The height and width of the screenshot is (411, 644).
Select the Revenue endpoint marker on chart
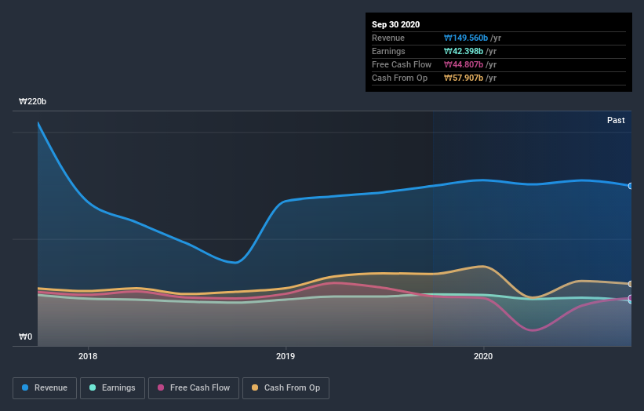coord(631,186)
